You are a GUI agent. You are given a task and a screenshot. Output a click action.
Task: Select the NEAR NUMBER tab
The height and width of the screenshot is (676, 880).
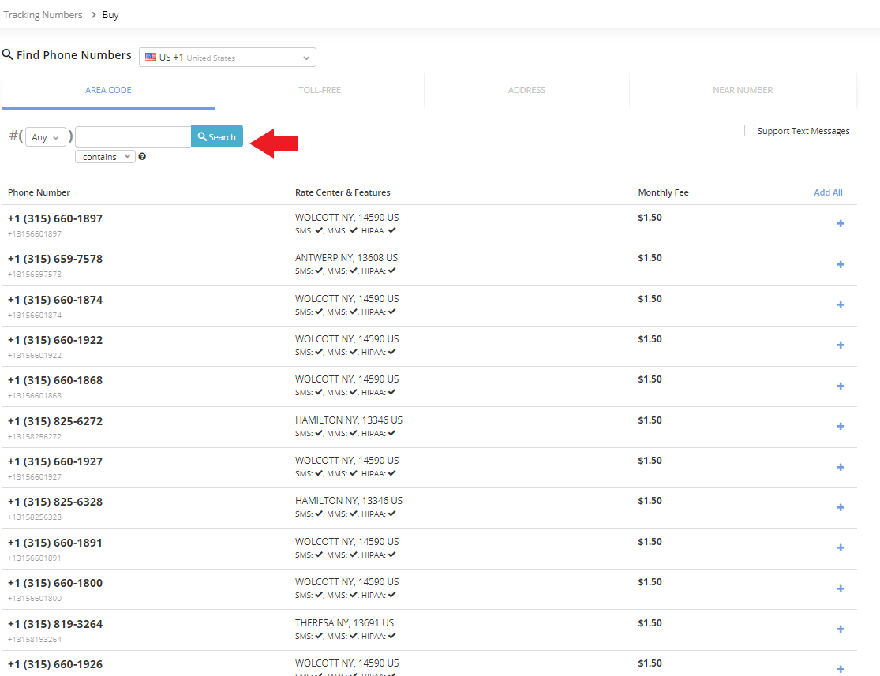742,89
